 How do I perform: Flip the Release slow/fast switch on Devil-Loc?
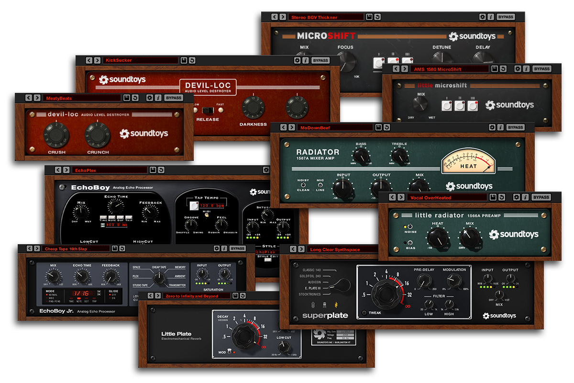(x=208, y=111)
